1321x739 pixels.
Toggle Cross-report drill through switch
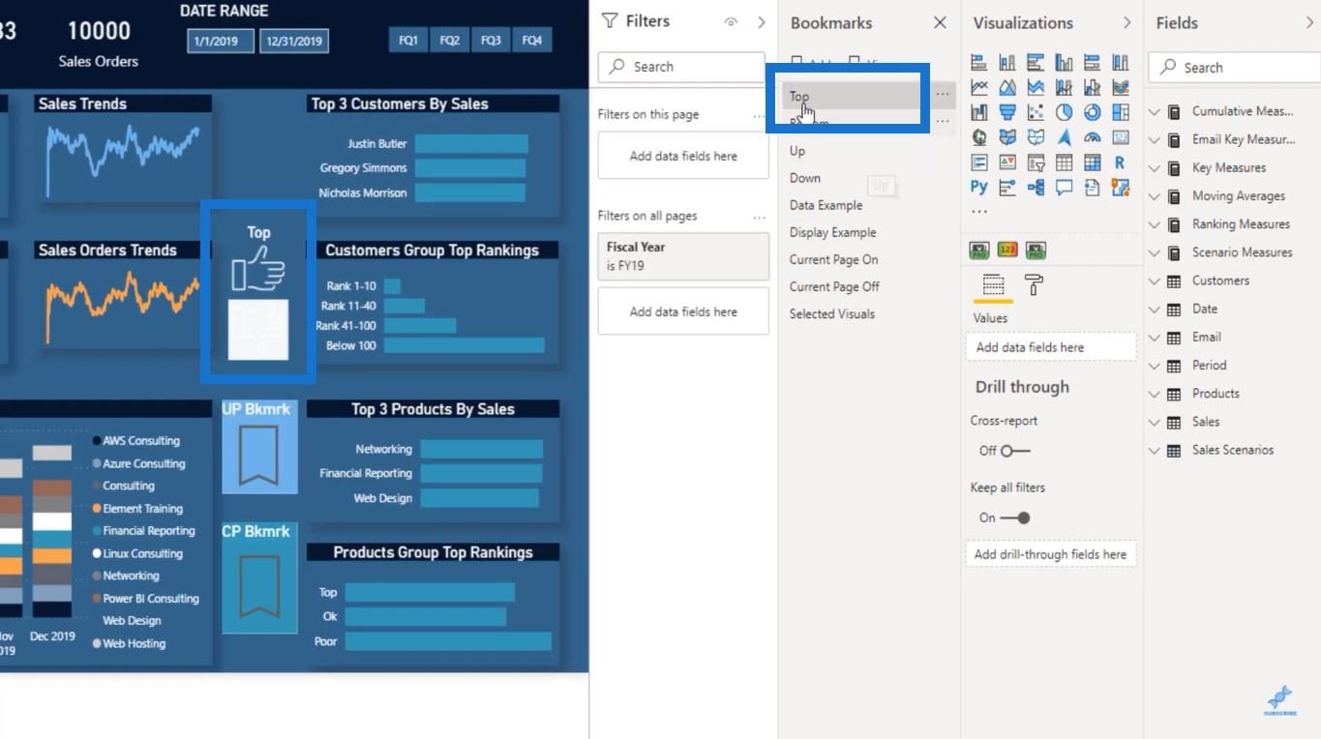pos(1015,451)
